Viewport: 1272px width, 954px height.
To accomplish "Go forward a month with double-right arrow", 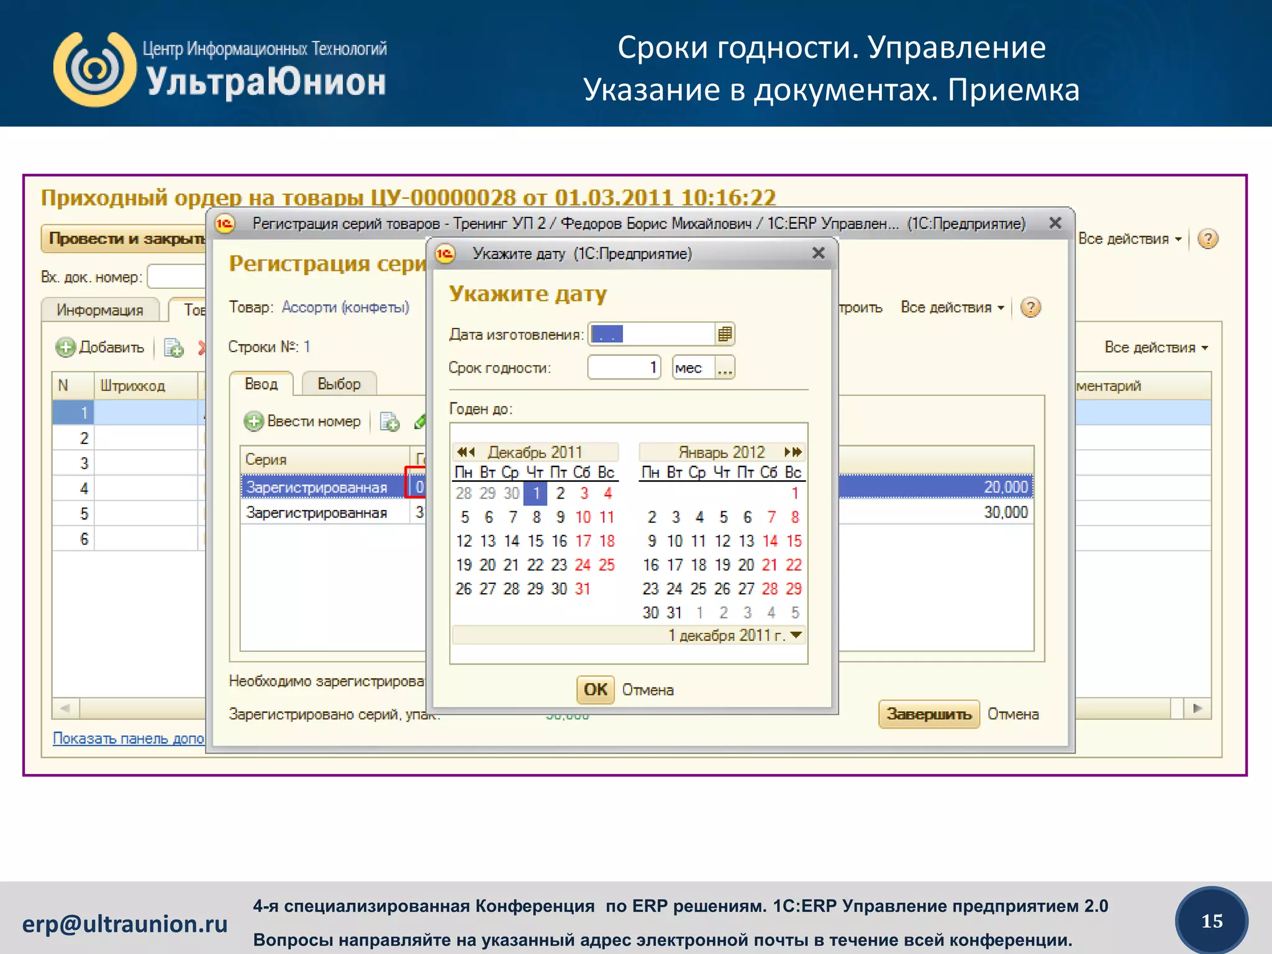I will pos(793,452).
